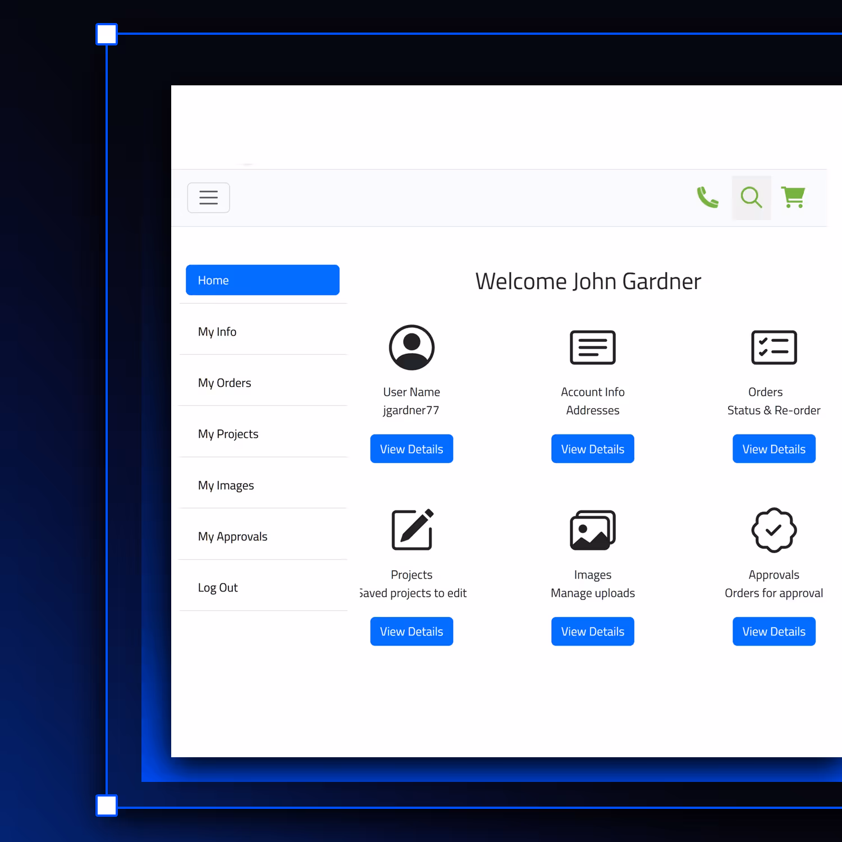View Details under Account Info Addresses
The image size is (842, 842).
(x=592, y=449)
